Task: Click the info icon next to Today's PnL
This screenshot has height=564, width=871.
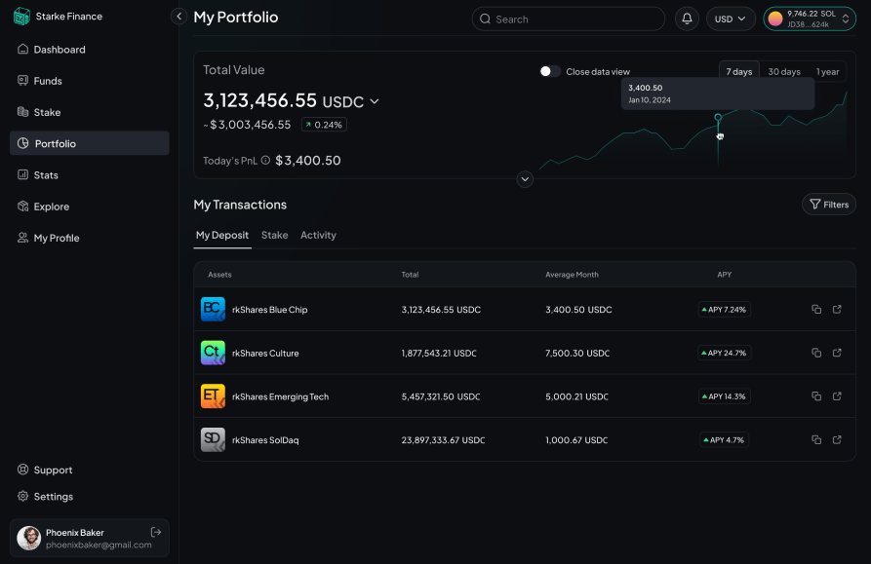Action: (265, 161)
